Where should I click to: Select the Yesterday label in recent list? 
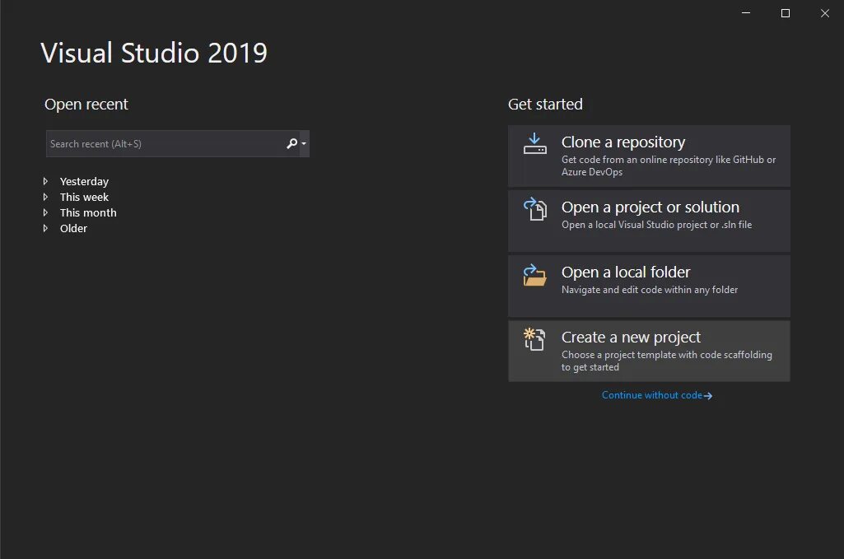(x=84, y=181)
